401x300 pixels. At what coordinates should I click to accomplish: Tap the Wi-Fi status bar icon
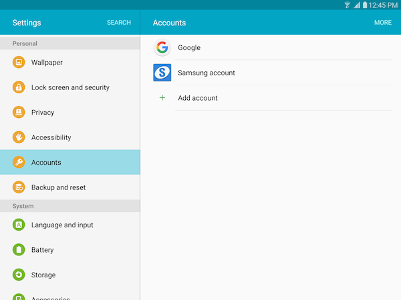[x=347, y=5]
